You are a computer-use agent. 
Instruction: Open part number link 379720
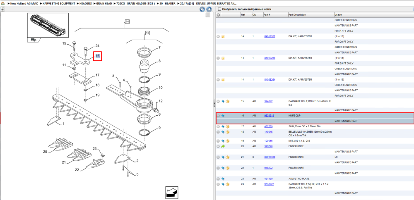pyautogui.click(x=268, y=146)
